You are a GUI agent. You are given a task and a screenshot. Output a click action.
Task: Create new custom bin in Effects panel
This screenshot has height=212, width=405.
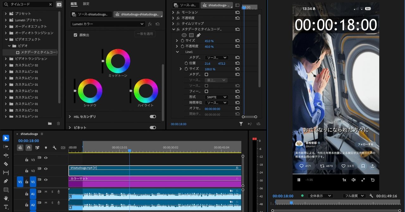(50, 123)
